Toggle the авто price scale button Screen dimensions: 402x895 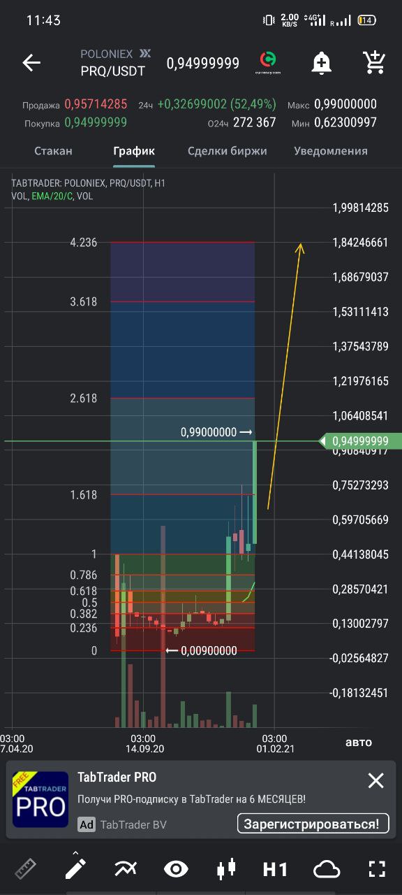[359, 742]
